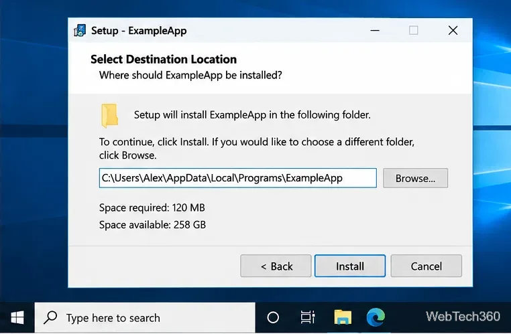511x334 pixels.
Task: Open Task View on the taskbar
Action: [307, 317]
